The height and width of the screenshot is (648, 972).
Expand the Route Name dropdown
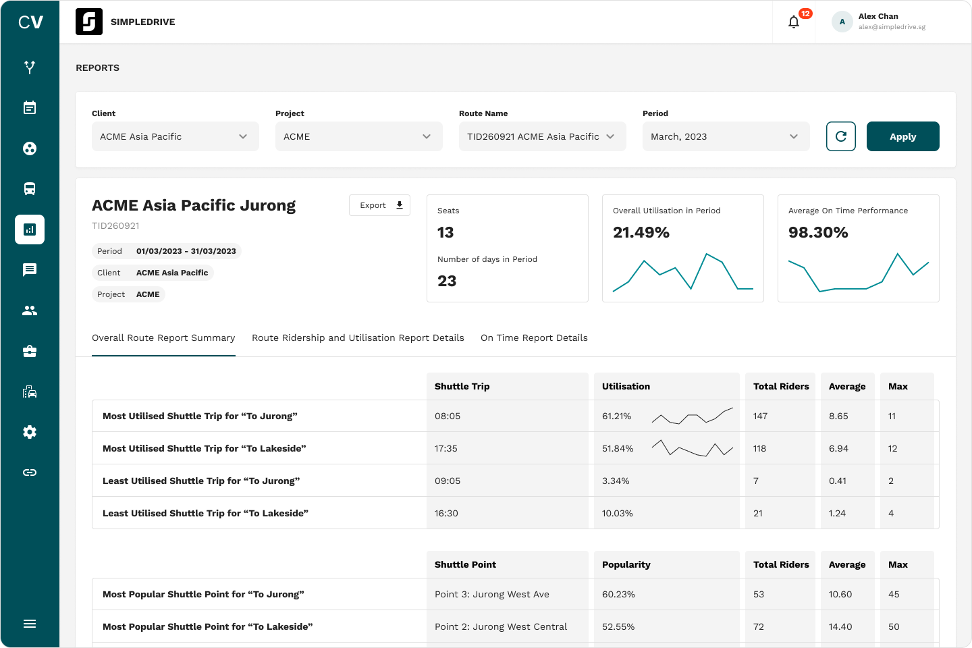tap(542, 136)
